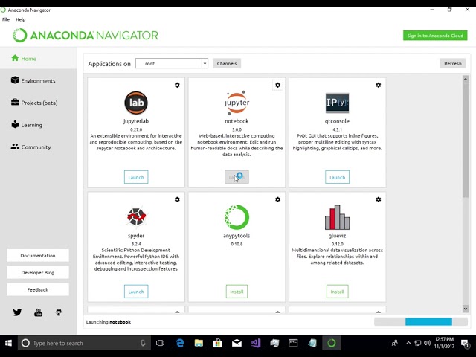Screen dimensions: 476x357
Task: Open Microsoft Store from taskbar
Action: (217, 344)
